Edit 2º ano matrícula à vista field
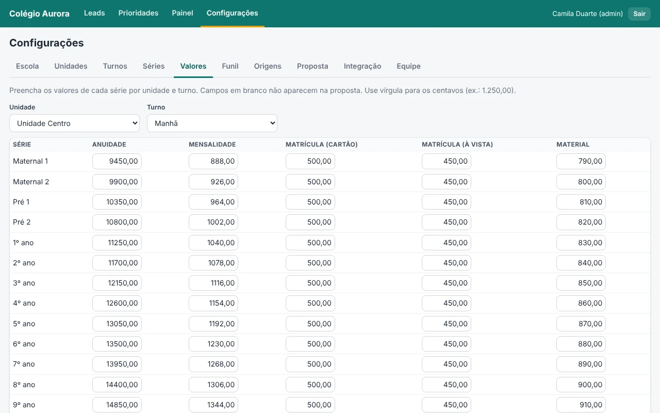660x413 pixels. [447, 263]
